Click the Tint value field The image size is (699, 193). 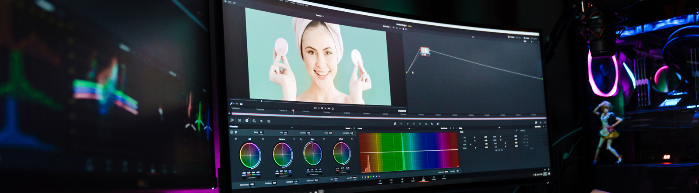pyautogui.click(x=285, y=132)
